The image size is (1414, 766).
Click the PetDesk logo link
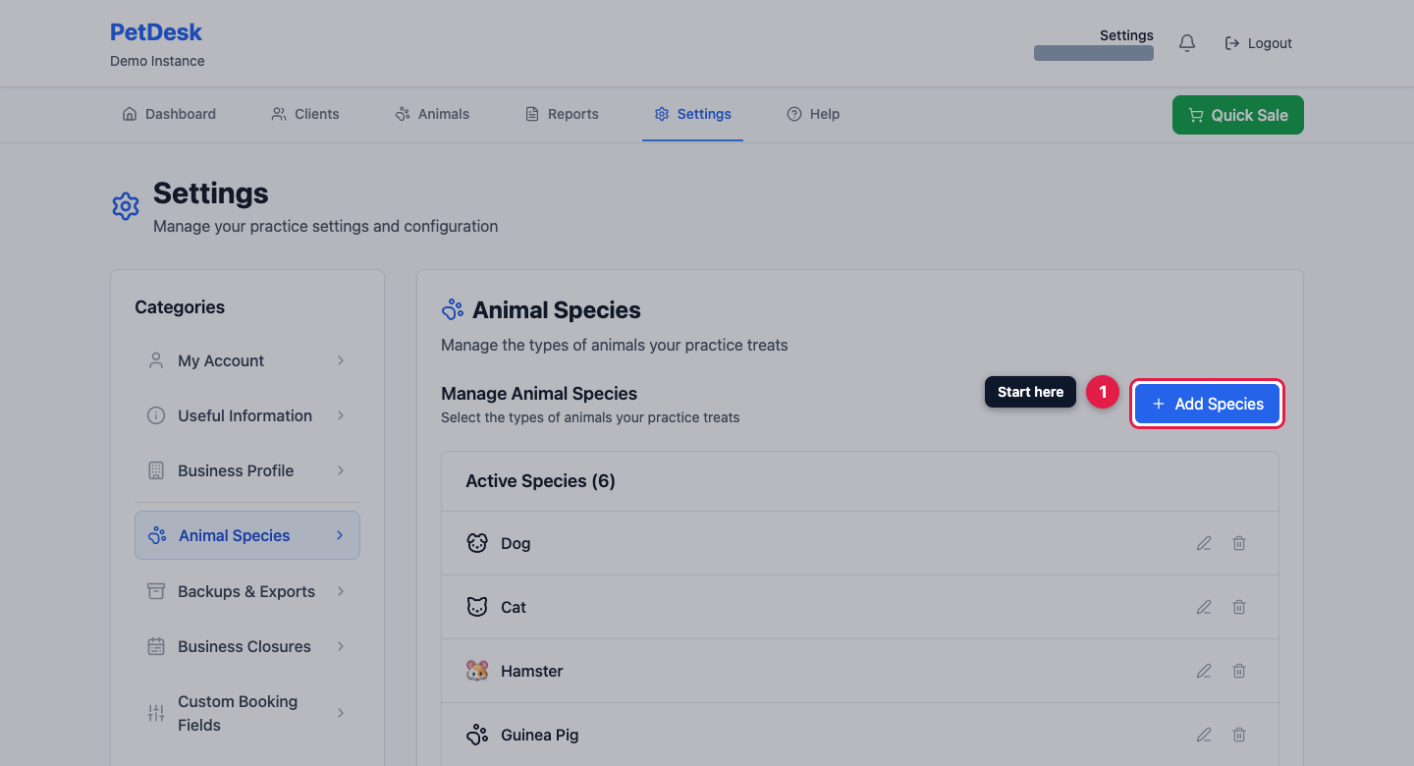coord(156,32)
